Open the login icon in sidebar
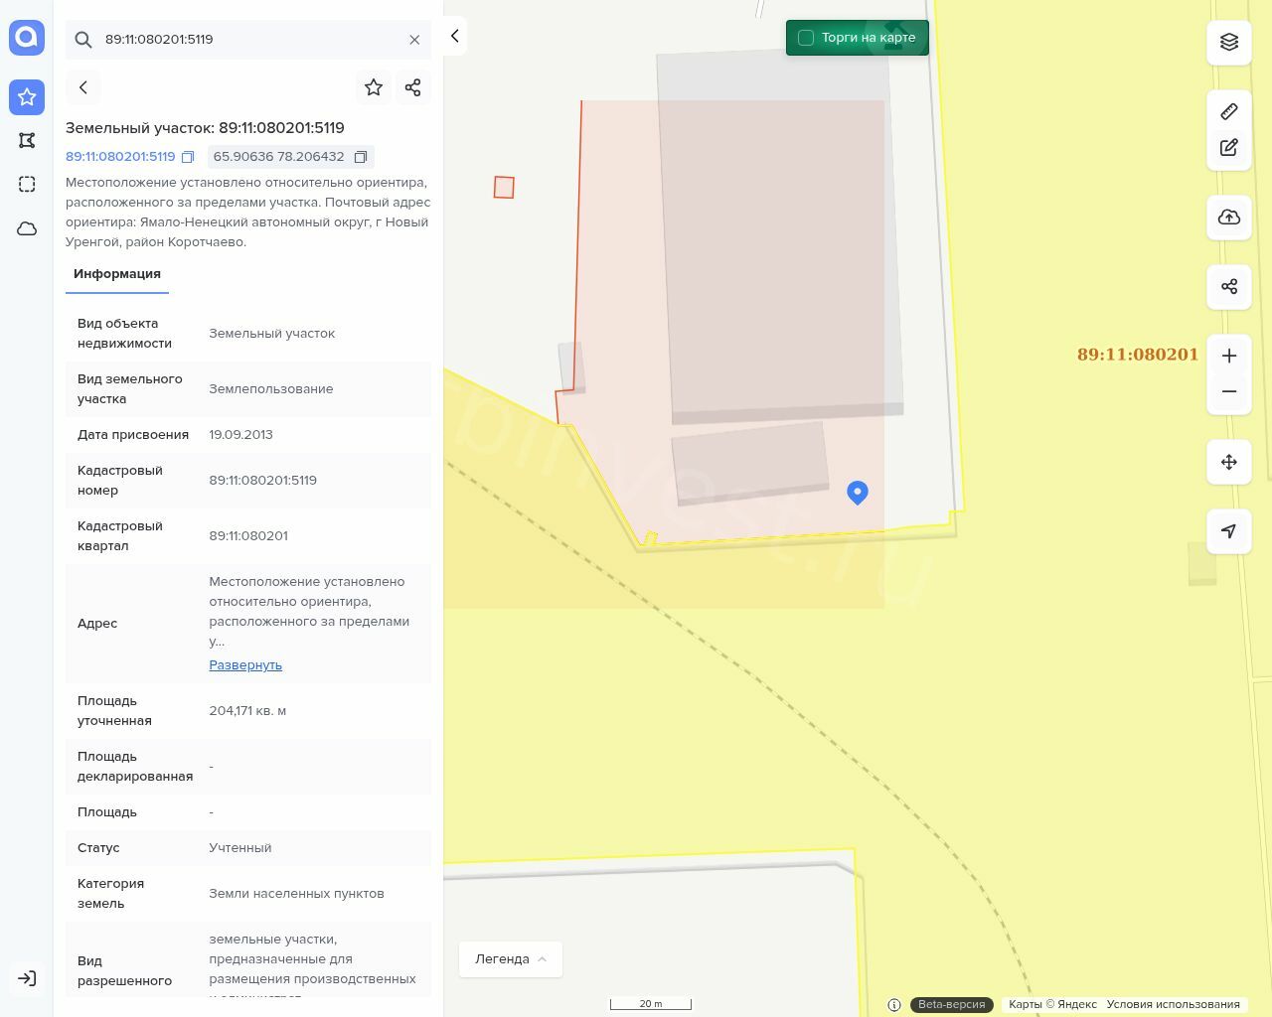The width and height of the screenshot is (1272, 1017). (x=27, y=978)
